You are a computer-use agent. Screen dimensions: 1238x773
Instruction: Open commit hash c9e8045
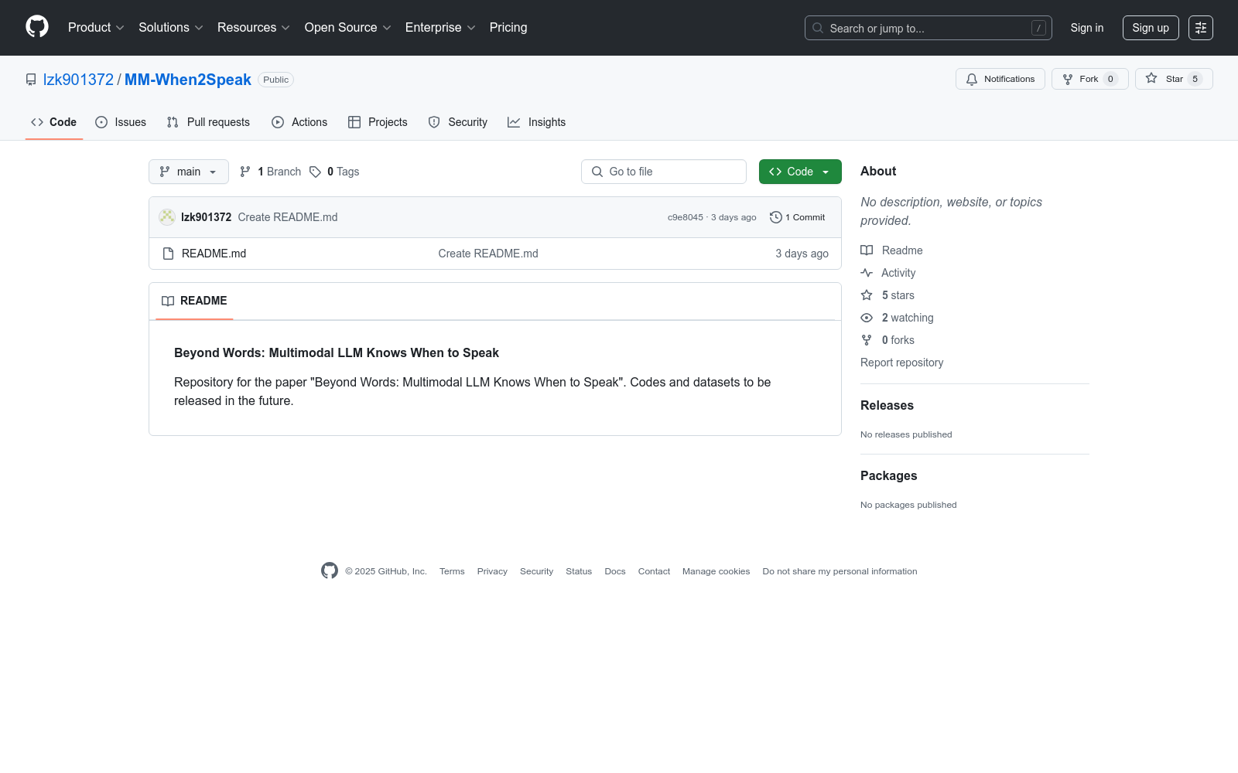pos(686,217)
